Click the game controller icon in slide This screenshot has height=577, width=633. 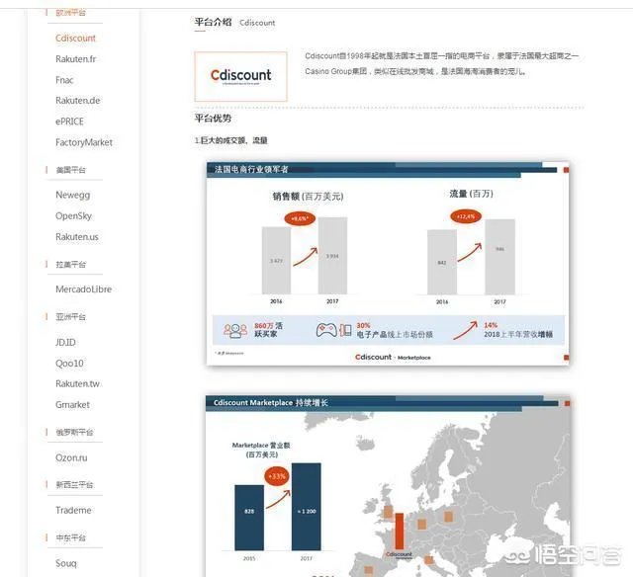[326, 330]
